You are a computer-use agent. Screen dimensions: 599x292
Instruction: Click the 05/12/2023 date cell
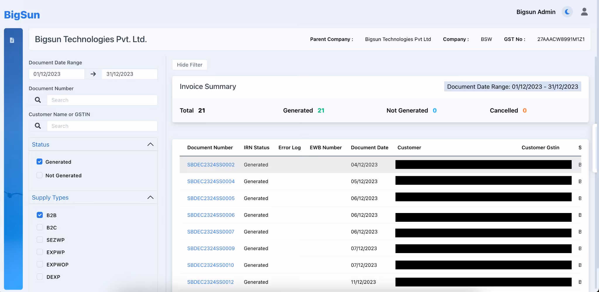pos(364,181)
